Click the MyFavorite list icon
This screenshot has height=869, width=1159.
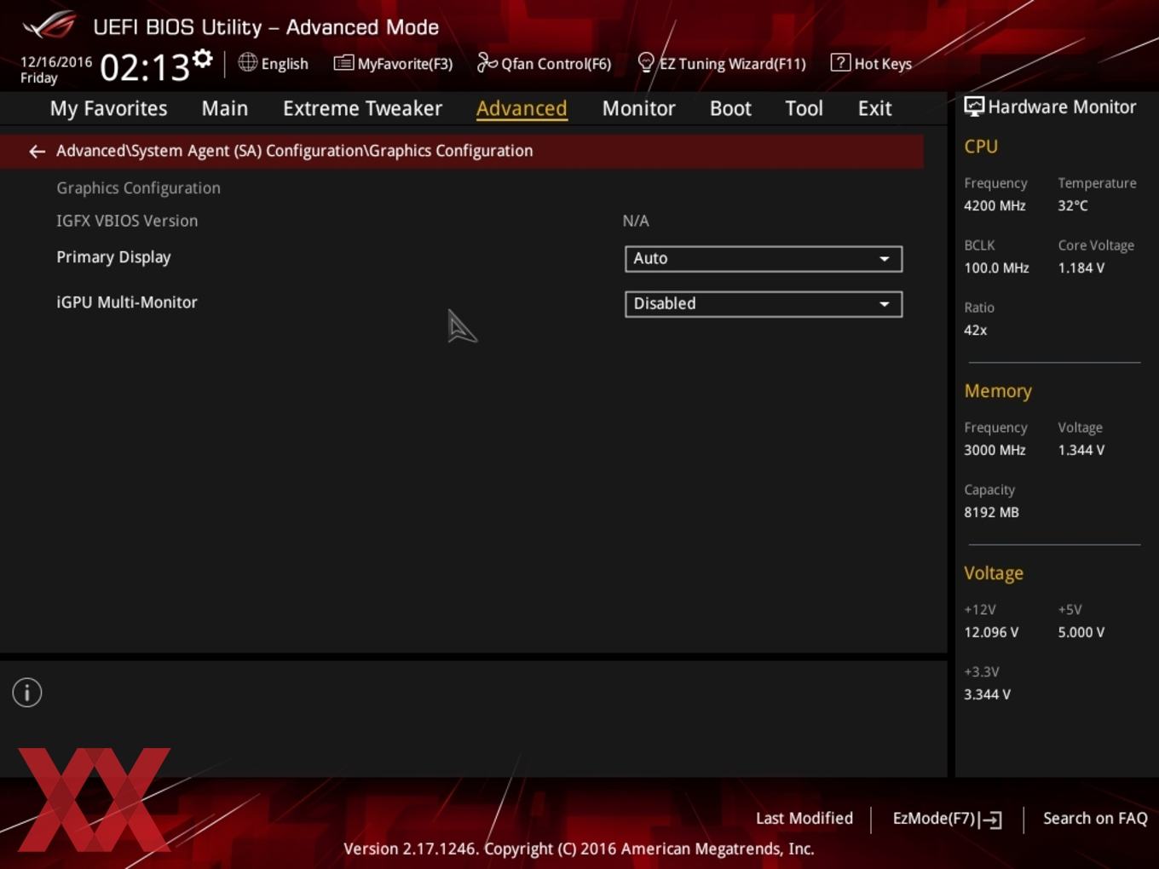pos(343,63)
